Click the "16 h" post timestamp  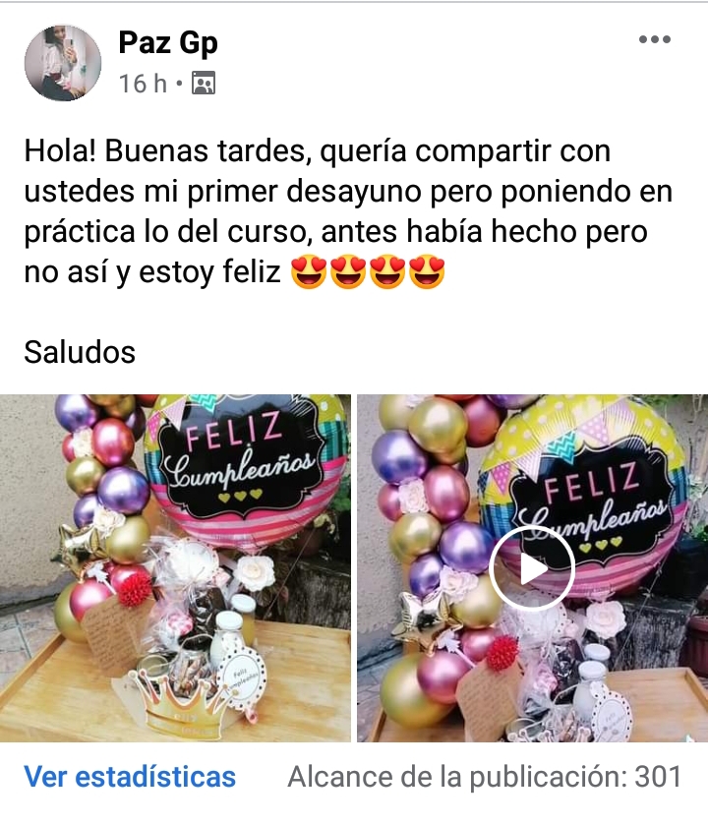click(143, 84)
